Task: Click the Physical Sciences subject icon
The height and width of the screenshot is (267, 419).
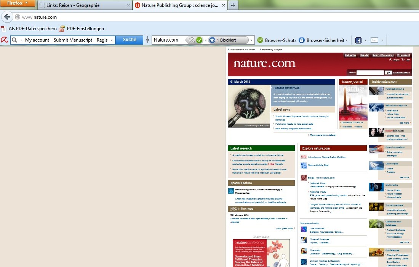Action: tap(304, 240)
